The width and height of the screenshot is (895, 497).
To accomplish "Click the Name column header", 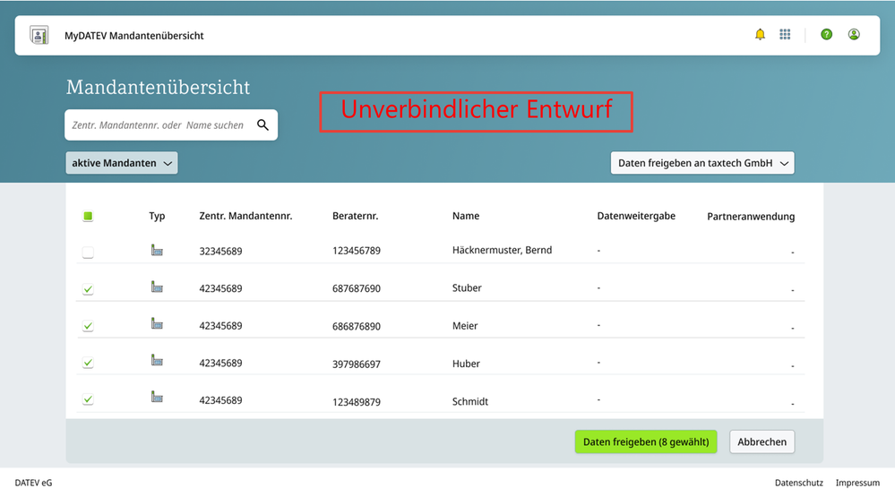I will (466, 216).
